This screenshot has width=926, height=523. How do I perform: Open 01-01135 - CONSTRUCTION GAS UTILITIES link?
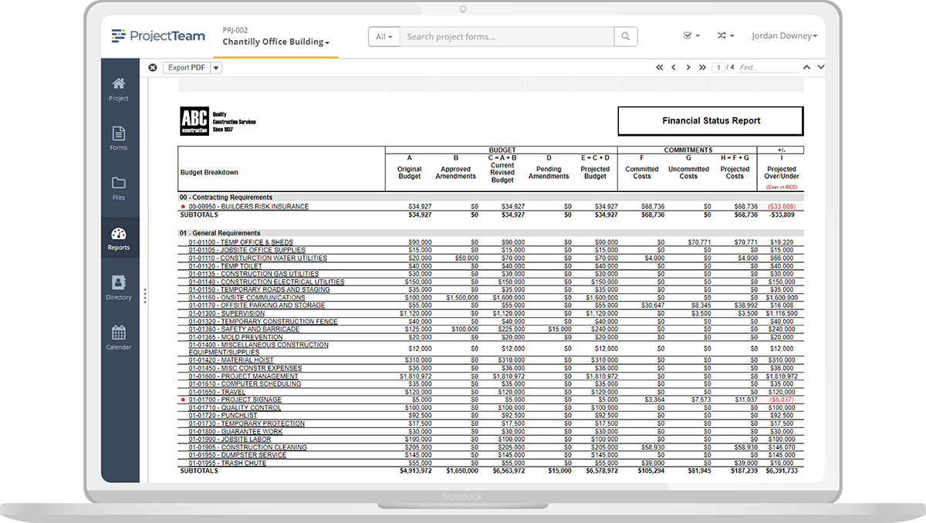(x=253, y=274)
